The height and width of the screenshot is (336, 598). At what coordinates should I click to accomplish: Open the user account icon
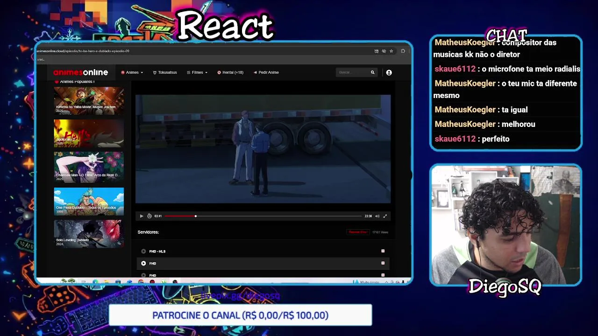click(x=389, y=72)
